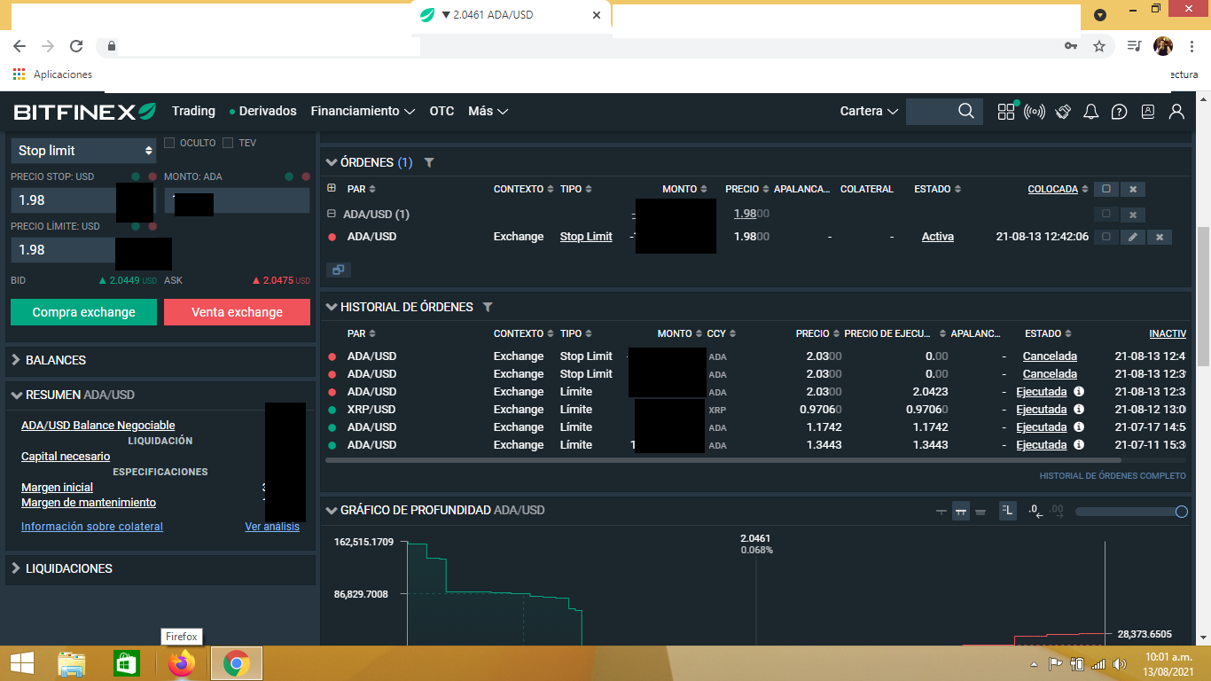This screenshot has height=681, width=1211.
Task: Open the Historial de órdenes completo link
Action: pyautogui.click(x=1112, y=476)
